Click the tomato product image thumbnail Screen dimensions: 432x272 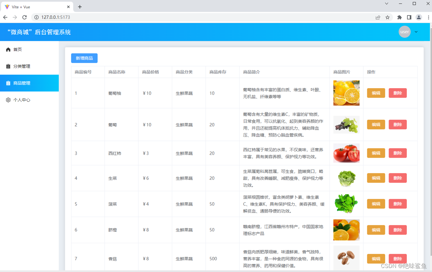click(x=346, y=153)
